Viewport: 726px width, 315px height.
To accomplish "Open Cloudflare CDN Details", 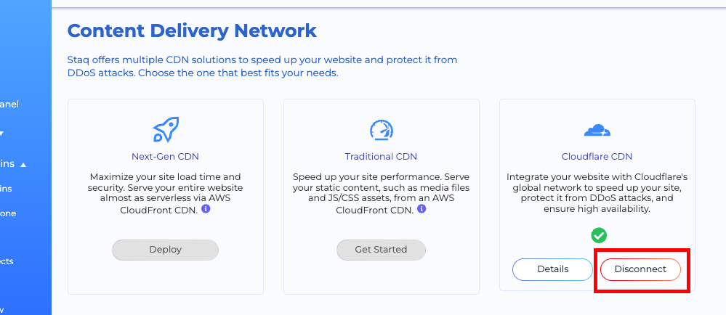I will coord(552,269).
